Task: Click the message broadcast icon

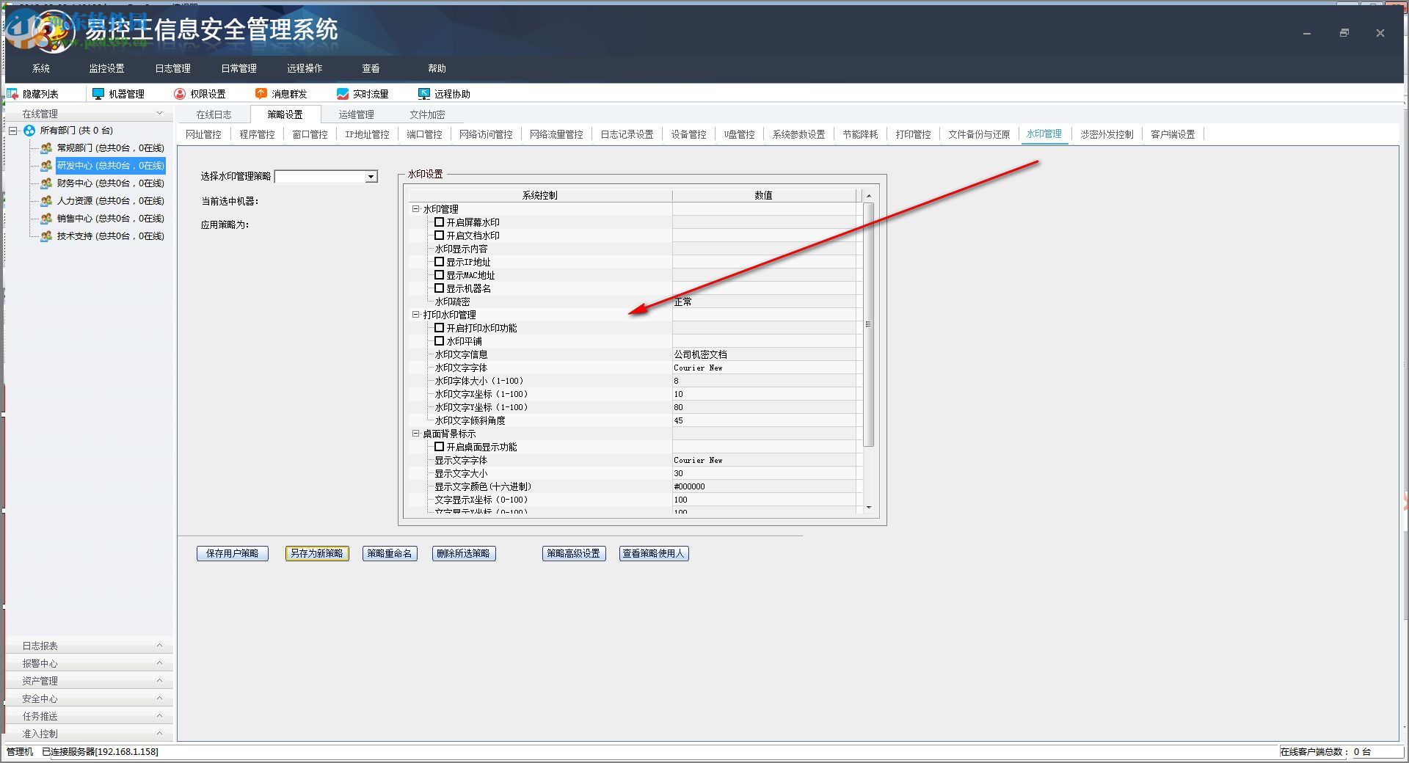Action: [261, 94]
